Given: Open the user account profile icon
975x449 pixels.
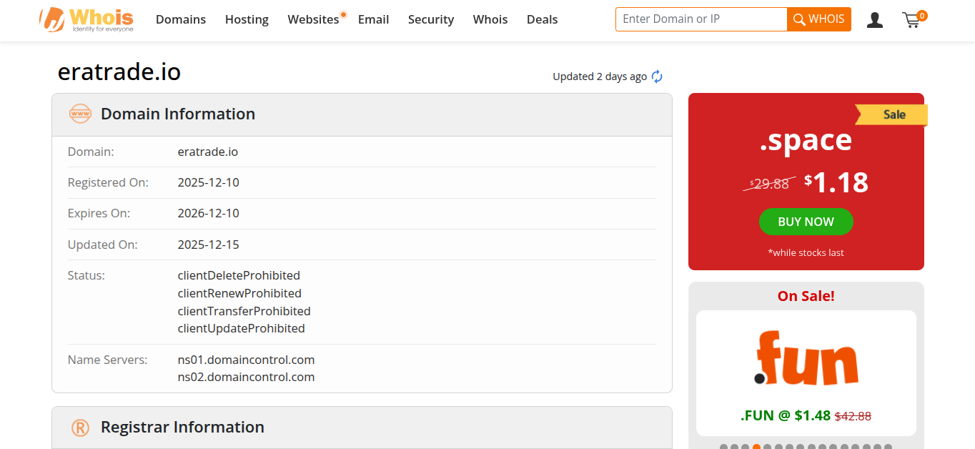Looking at the screenshot, I should coord(874,20).
